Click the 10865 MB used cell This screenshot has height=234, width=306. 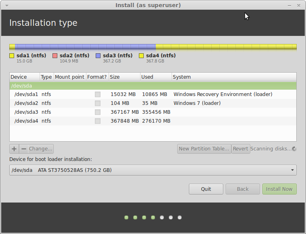point(155,94)
